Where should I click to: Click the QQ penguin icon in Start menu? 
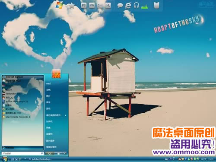pos(4,98)
